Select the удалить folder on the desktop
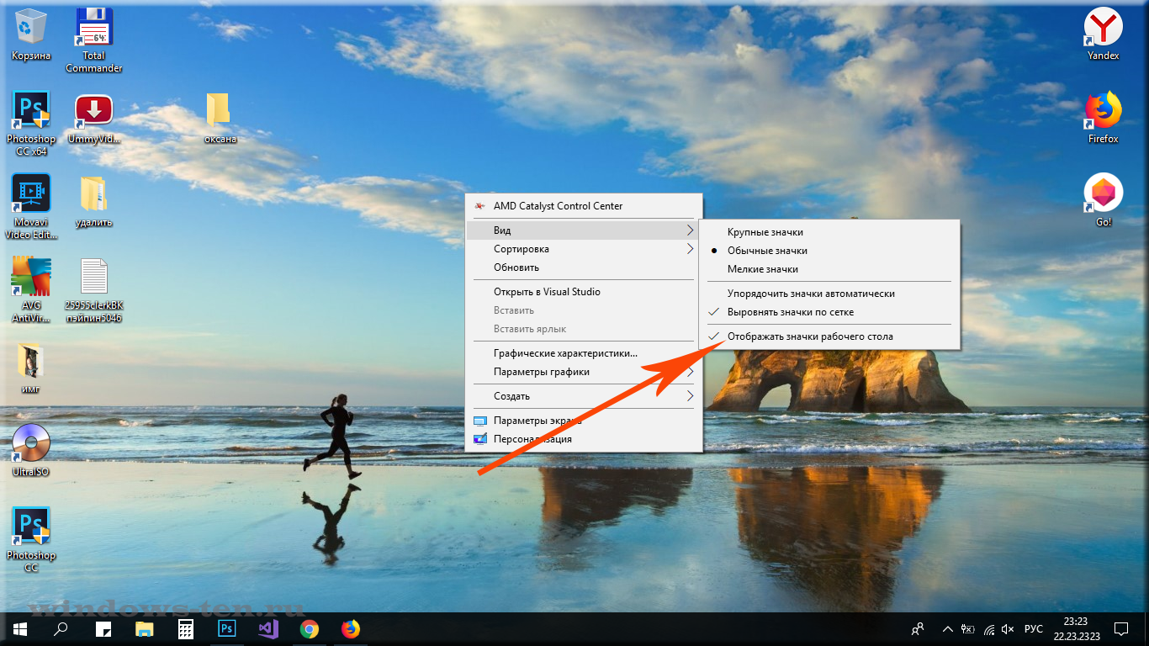 tap(94, 201)
